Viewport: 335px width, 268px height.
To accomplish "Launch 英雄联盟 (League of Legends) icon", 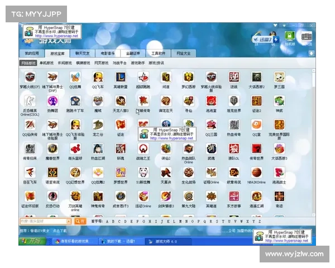I will (x=121, y=78).
